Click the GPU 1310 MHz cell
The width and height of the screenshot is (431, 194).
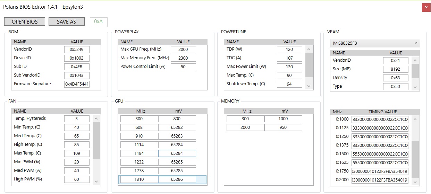[x=139, y=179]
